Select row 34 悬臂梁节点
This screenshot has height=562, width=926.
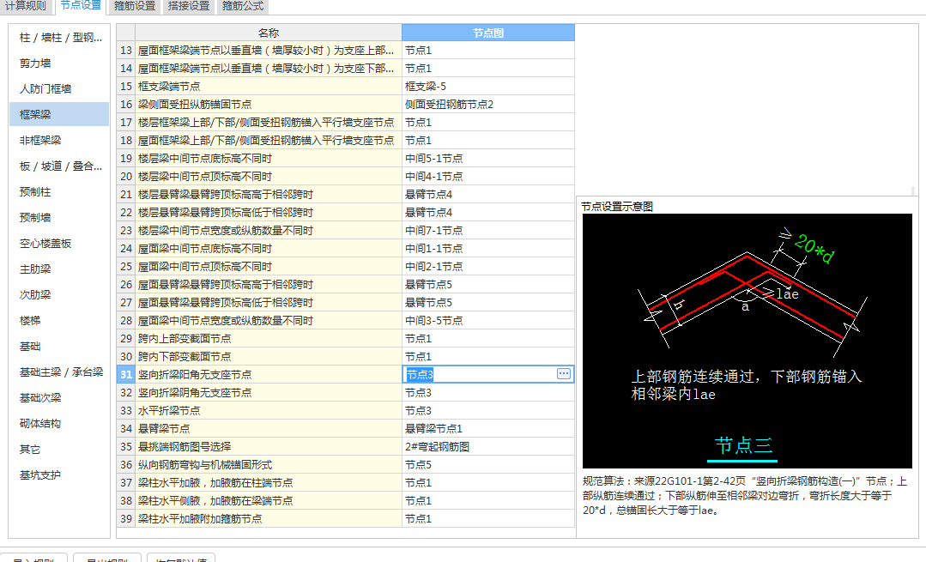[x=268, y=429]
